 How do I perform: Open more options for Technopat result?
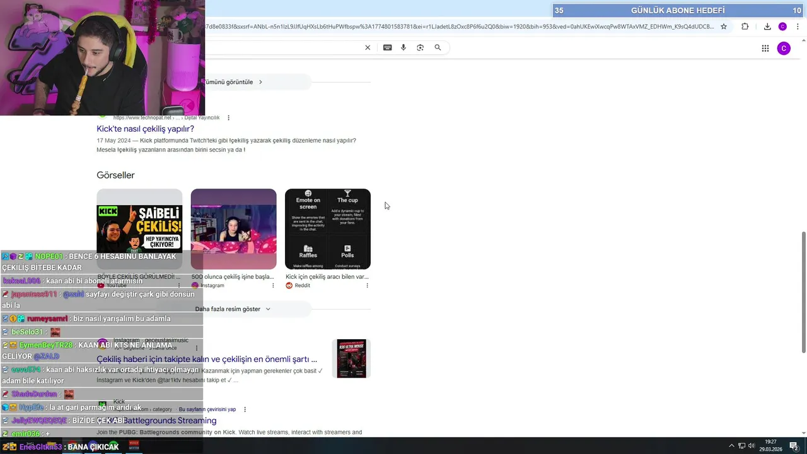[x=228, y=118]
